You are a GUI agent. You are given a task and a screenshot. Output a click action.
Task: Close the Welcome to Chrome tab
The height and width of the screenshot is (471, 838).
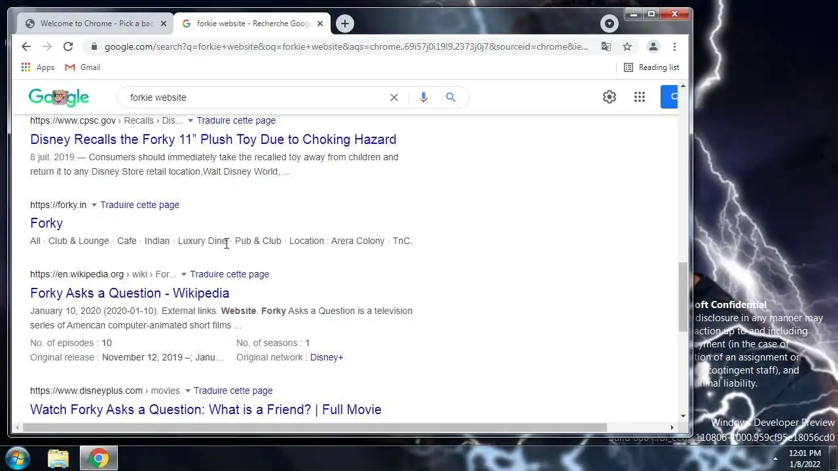[x=164, y=24]
